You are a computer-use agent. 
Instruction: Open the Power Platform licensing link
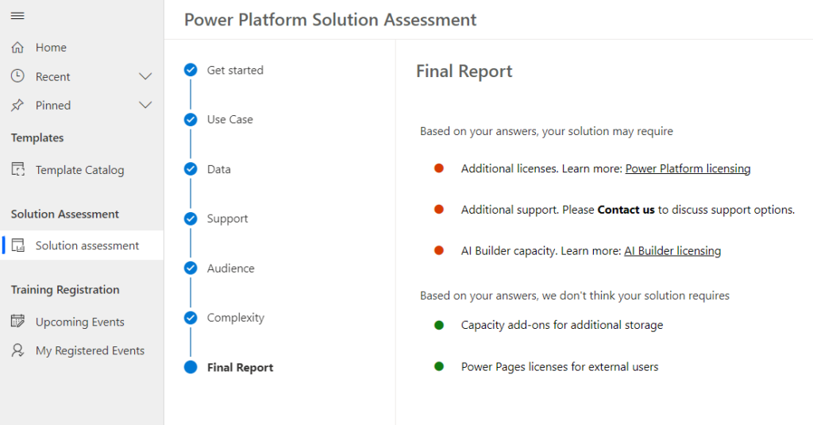pos(688,168)
